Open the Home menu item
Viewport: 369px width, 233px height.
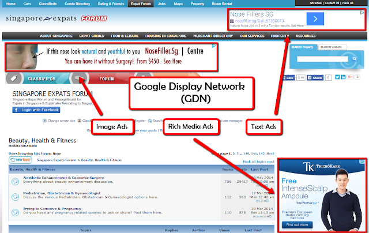(11, 4)
